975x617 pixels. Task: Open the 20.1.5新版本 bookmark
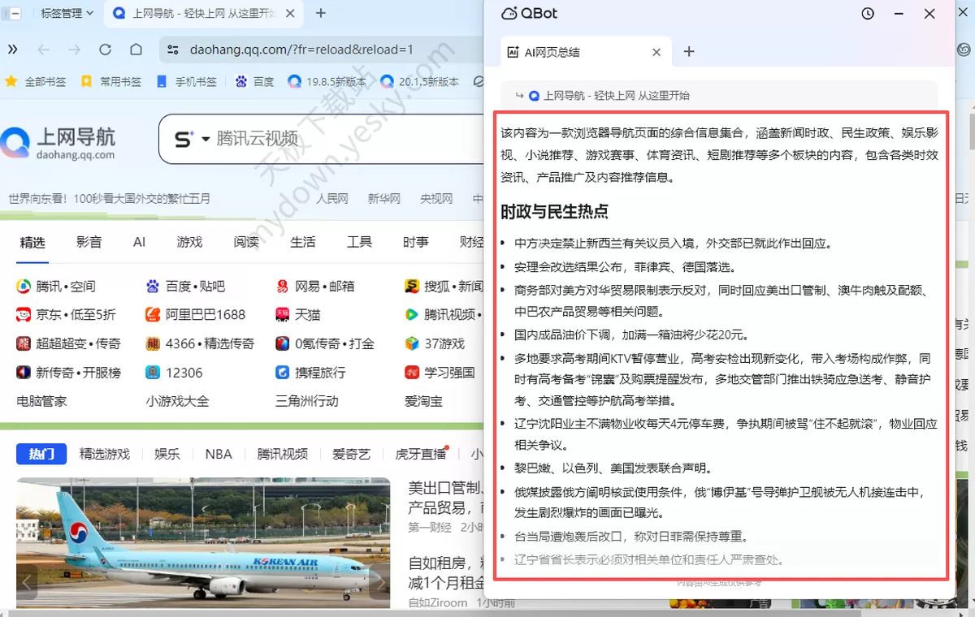pyautogui.click(x=420, y=82)
